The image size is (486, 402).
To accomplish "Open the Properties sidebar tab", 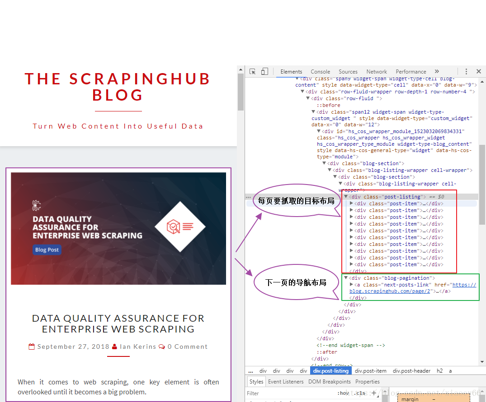I will pos(367,382).
